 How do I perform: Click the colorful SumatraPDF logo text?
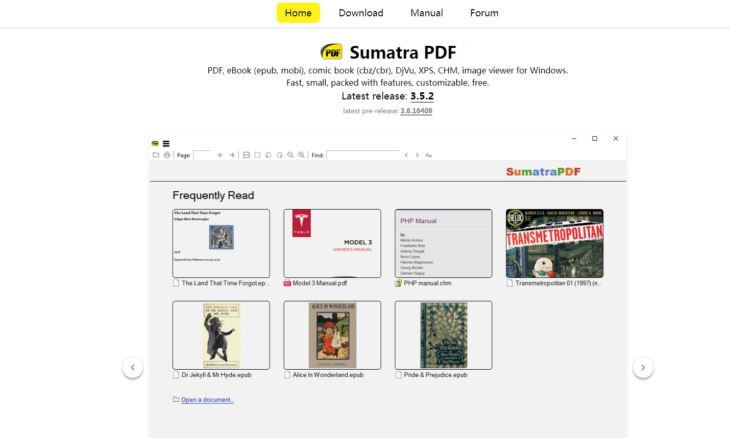point(543,172)
